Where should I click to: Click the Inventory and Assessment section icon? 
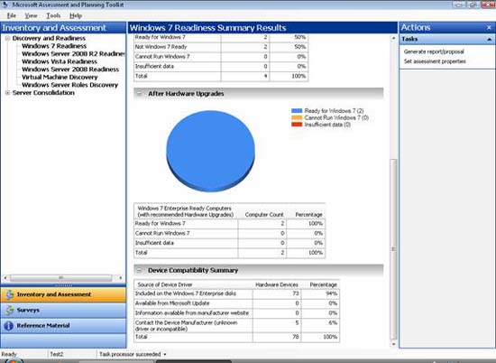pyautogui.click(x=9, y=294)
